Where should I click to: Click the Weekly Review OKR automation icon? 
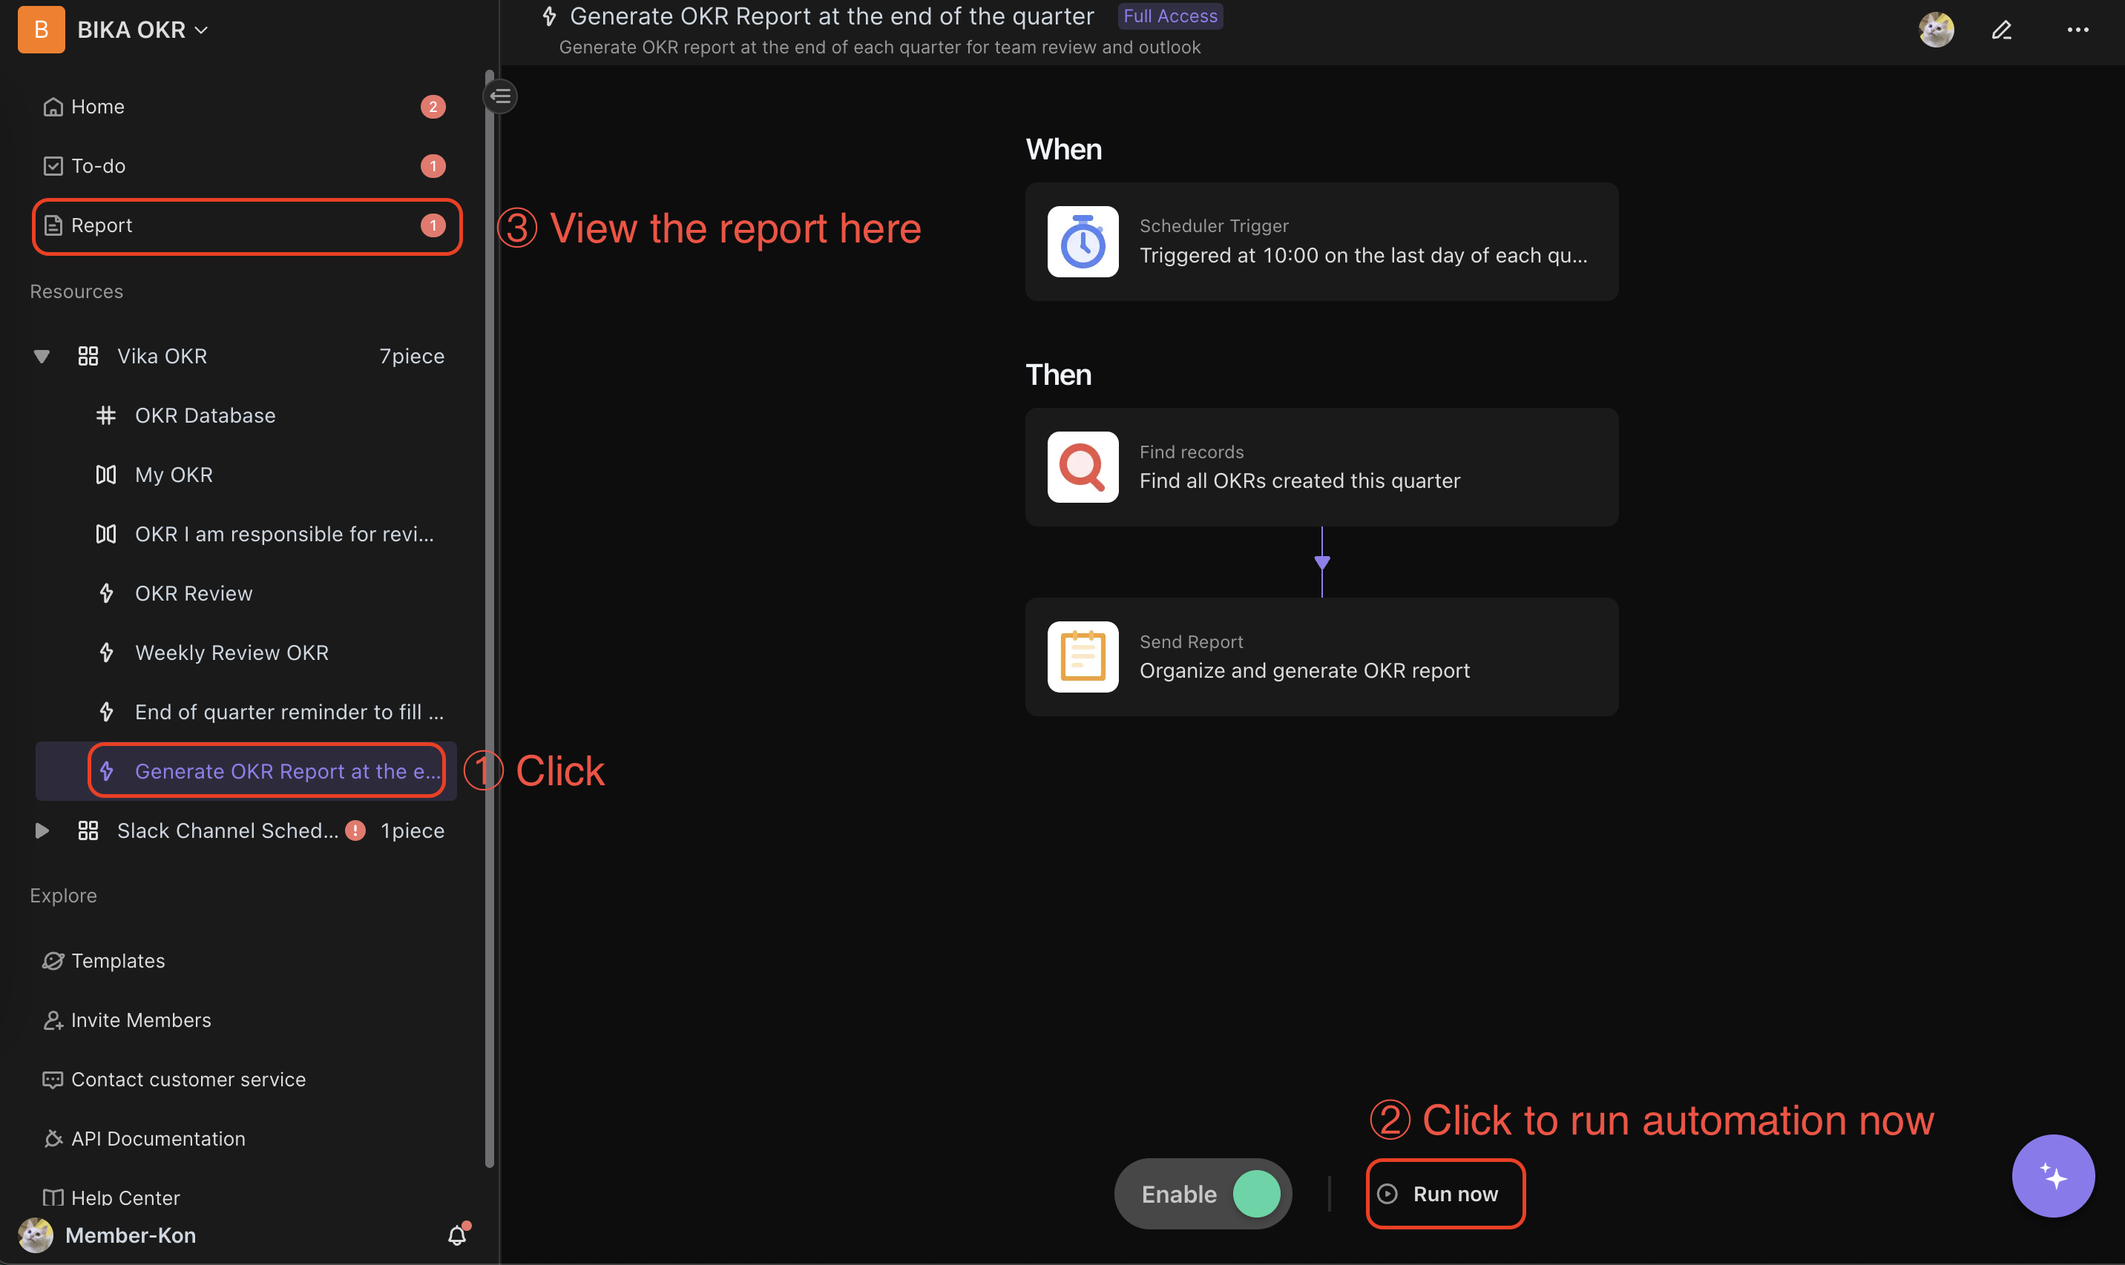(x=108, y=652)
